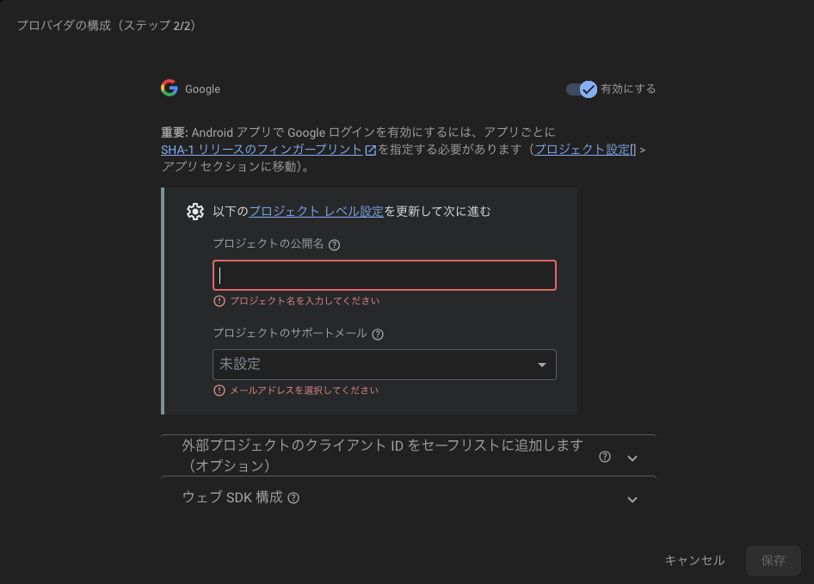This screenshot has width=814, height=584.
Task: Click the error warning icon under the project name field
Action: click(219, 300)
